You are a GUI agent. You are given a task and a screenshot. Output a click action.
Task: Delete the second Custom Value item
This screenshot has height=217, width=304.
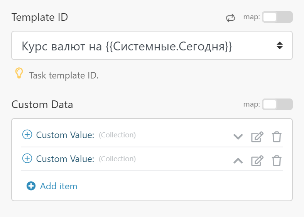[x=277, y=160]
